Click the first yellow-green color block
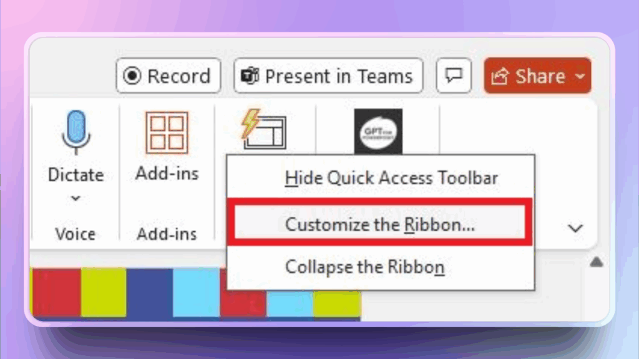The image size is (639, 359). (x=104, y=292)
